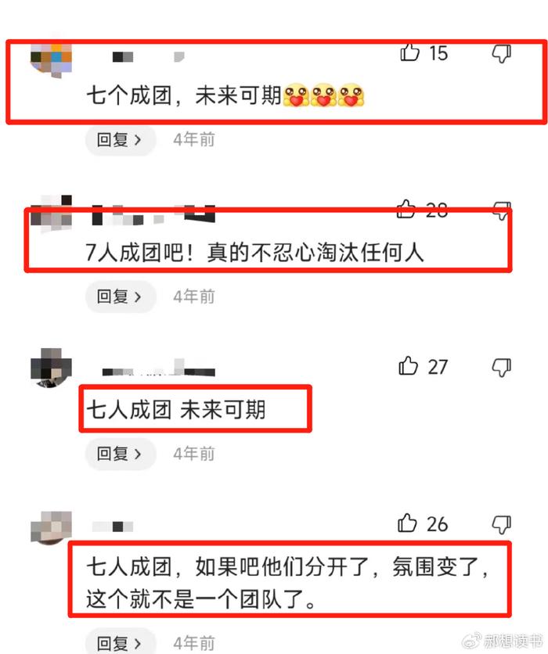The image size is (548, 654).
Task: Select comment text 七人成团 未来可期
Action: pyautogui.click(x=175, y=410)
